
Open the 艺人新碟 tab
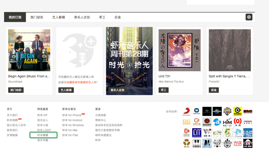[x=58, y=17]
